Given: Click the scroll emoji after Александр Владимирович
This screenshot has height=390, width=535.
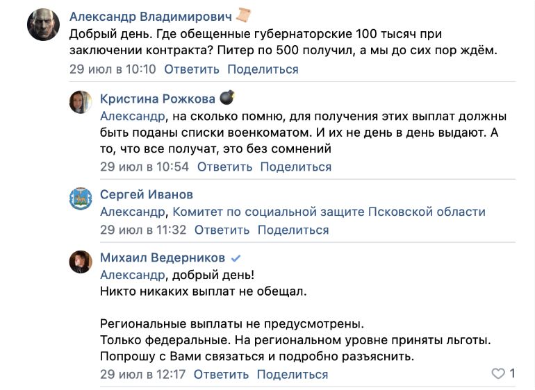Looking at the screenshot, I should pos(243,15).
